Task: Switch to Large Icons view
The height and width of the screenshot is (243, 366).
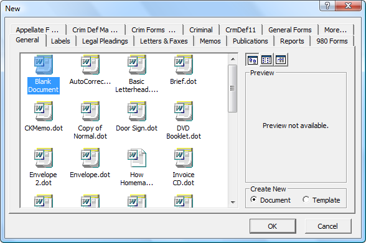Action: 253,60
